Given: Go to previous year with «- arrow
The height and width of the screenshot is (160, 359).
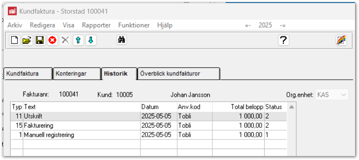Looking at the screenshot, I should pyautogui.click(x=248, y=25).
